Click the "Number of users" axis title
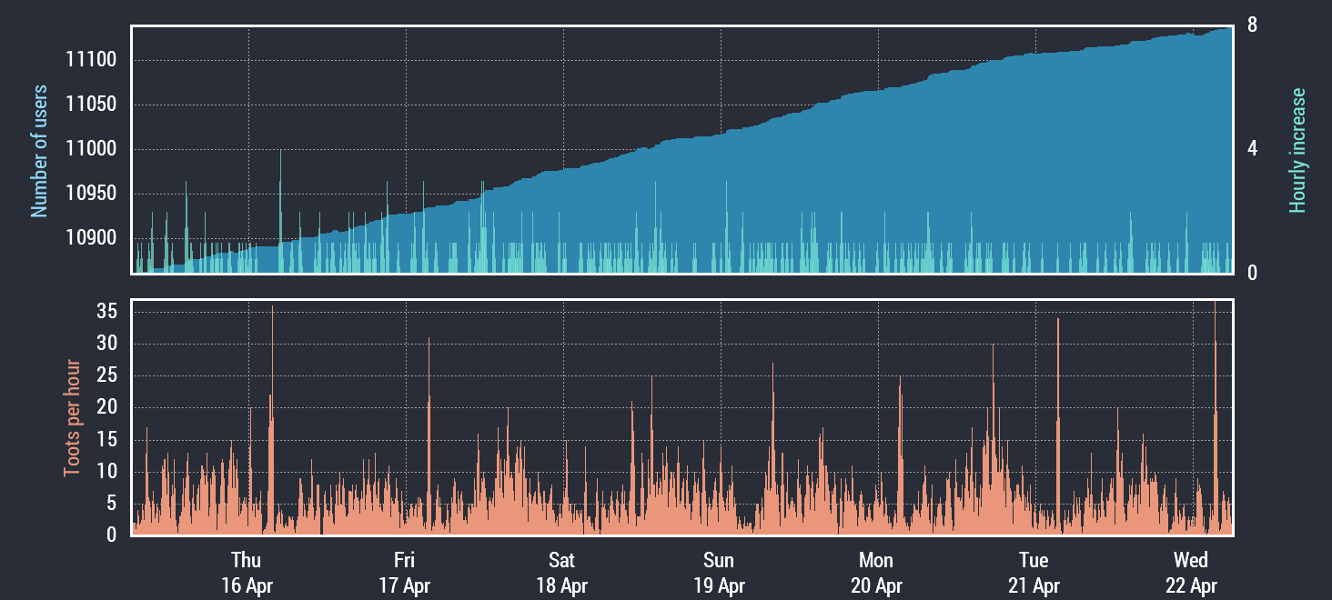The image size is (1332, 600). (39, 151)
